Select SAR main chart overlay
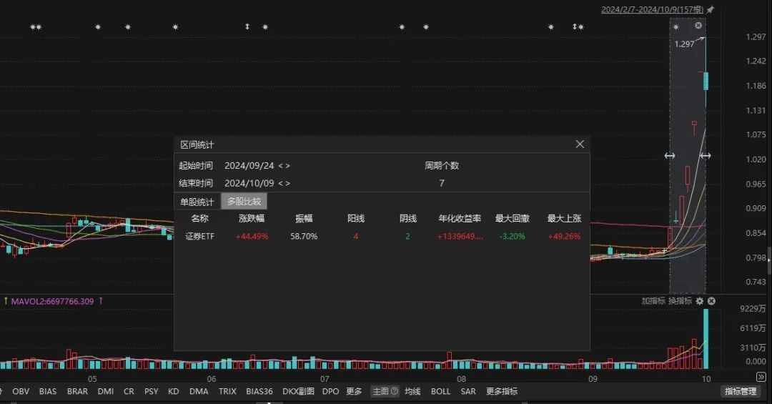Viewport: 772px width, 404px height. [468, 391]
